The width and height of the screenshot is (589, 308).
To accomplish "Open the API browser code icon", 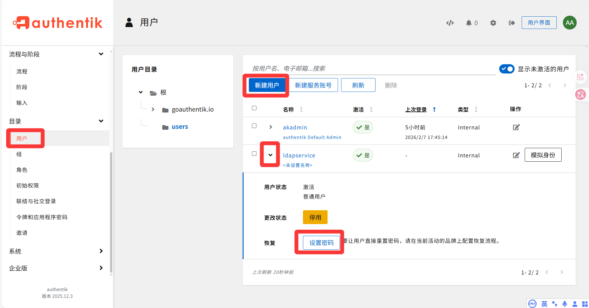I will coord(450,23).
